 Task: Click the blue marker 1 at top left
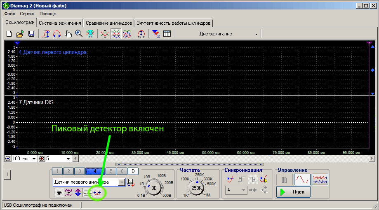tap(17, 43)
